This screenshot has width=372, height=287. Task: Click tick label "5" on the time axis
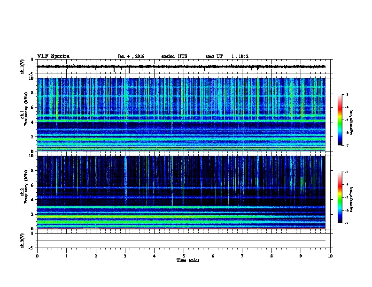pyautogui.click(x=184, y=256)
